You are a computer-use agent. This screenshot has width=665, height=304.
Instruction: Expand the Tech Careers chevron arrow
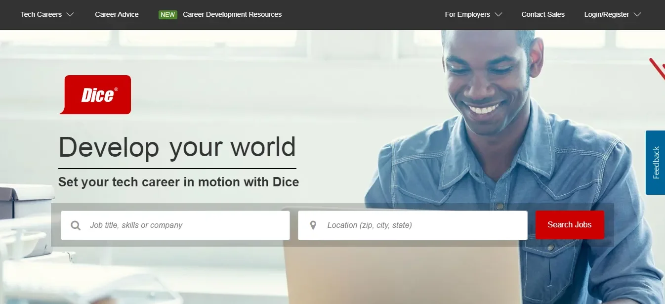click(x=70, y=15)
